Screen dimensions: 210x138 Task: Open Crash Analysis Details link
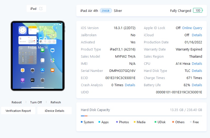(x=130, y=85)
